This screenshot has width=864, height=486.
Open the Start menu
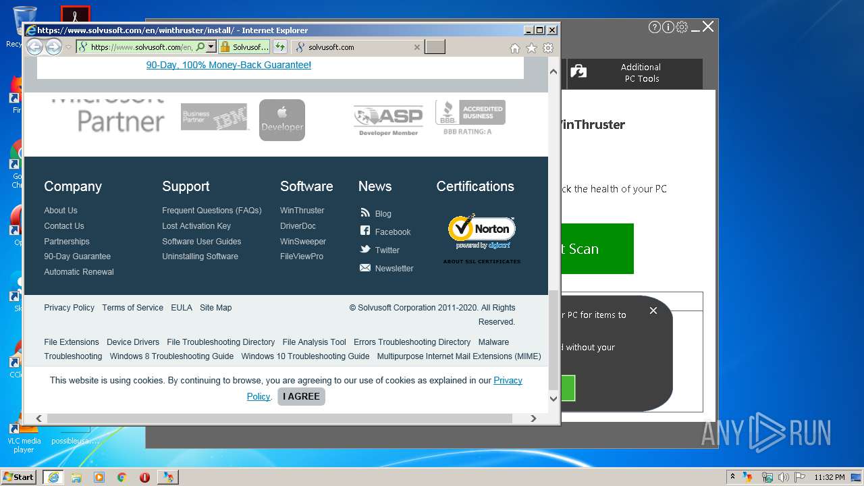click(19, 477)
